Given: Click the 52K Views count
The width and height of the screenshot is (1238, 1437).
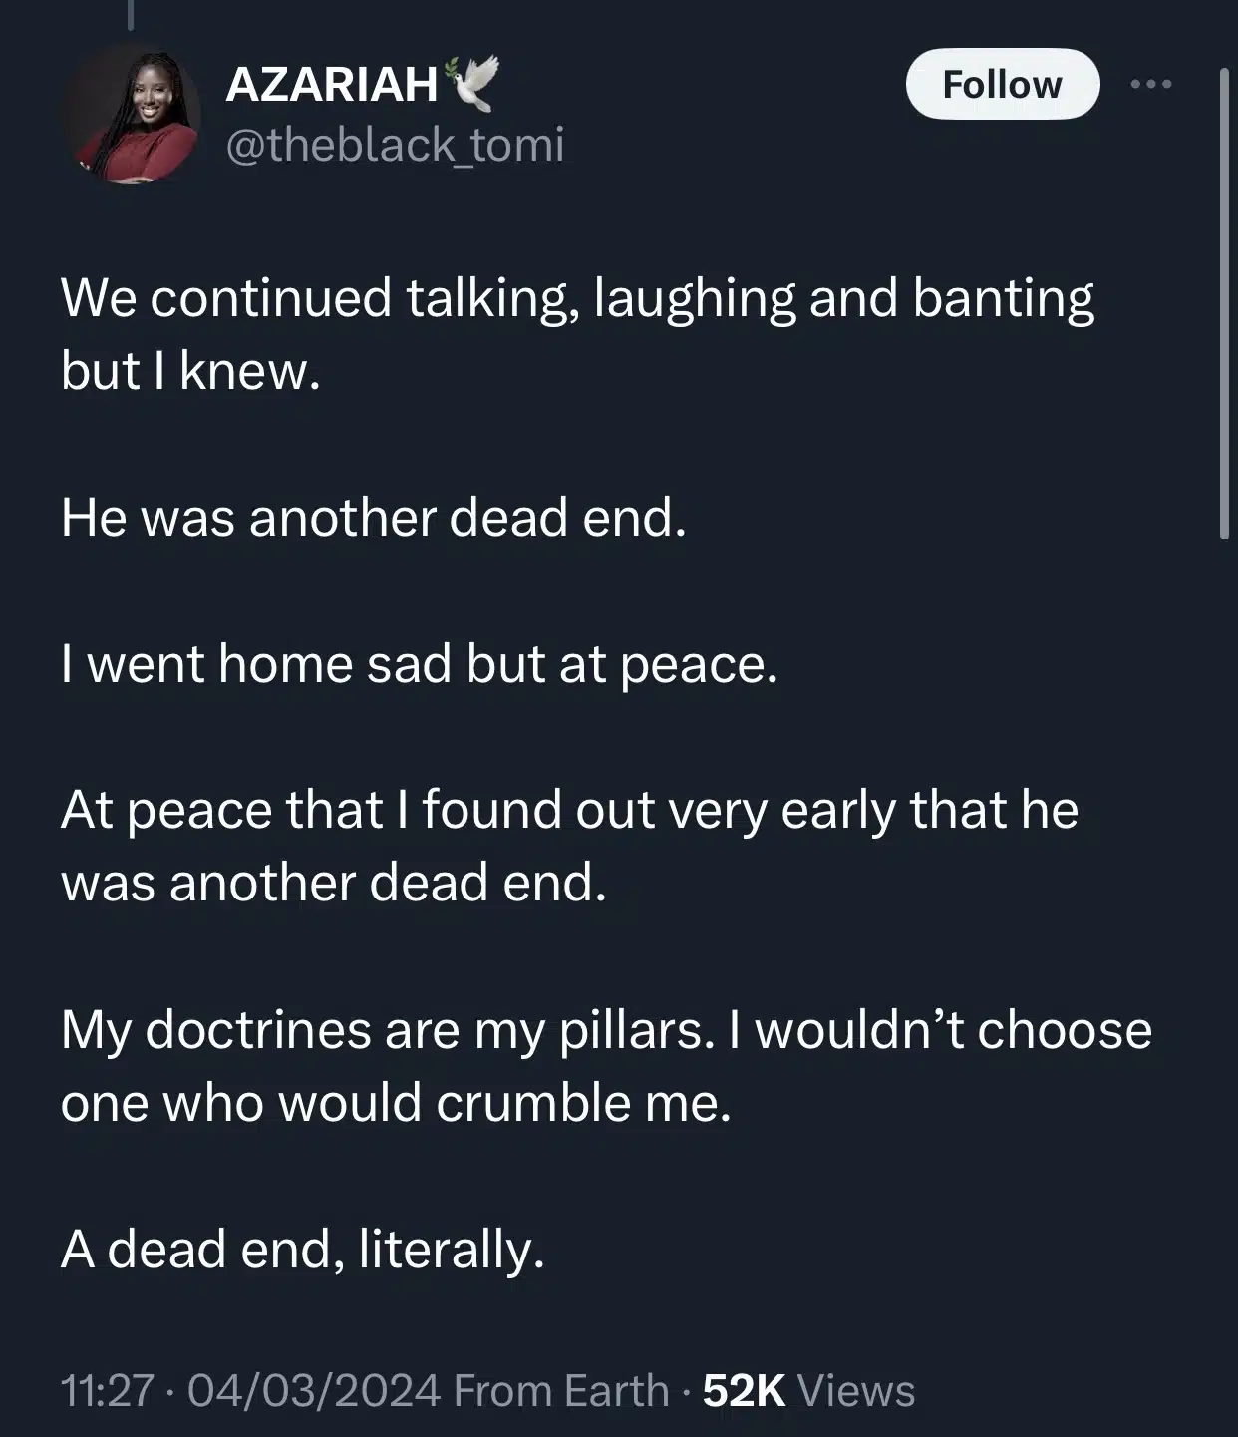Looking at the screenshot, I should (808, 1390).
